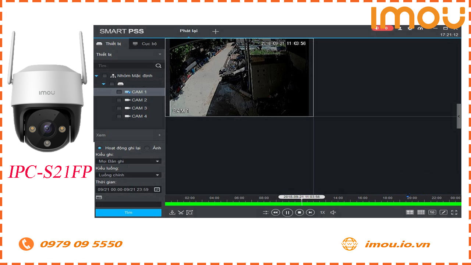Enter fullscreen view mode
471x265 pixels.
pyautogui.click(x=454, y=212)
